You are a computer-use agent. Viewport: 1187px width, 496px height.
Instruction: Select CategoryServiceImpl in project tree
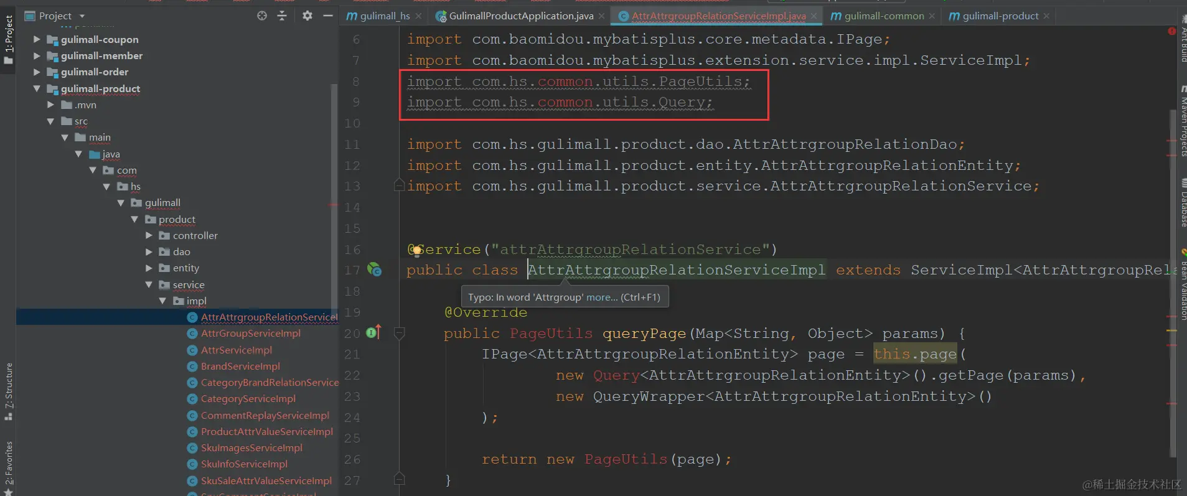coord(248,399)
